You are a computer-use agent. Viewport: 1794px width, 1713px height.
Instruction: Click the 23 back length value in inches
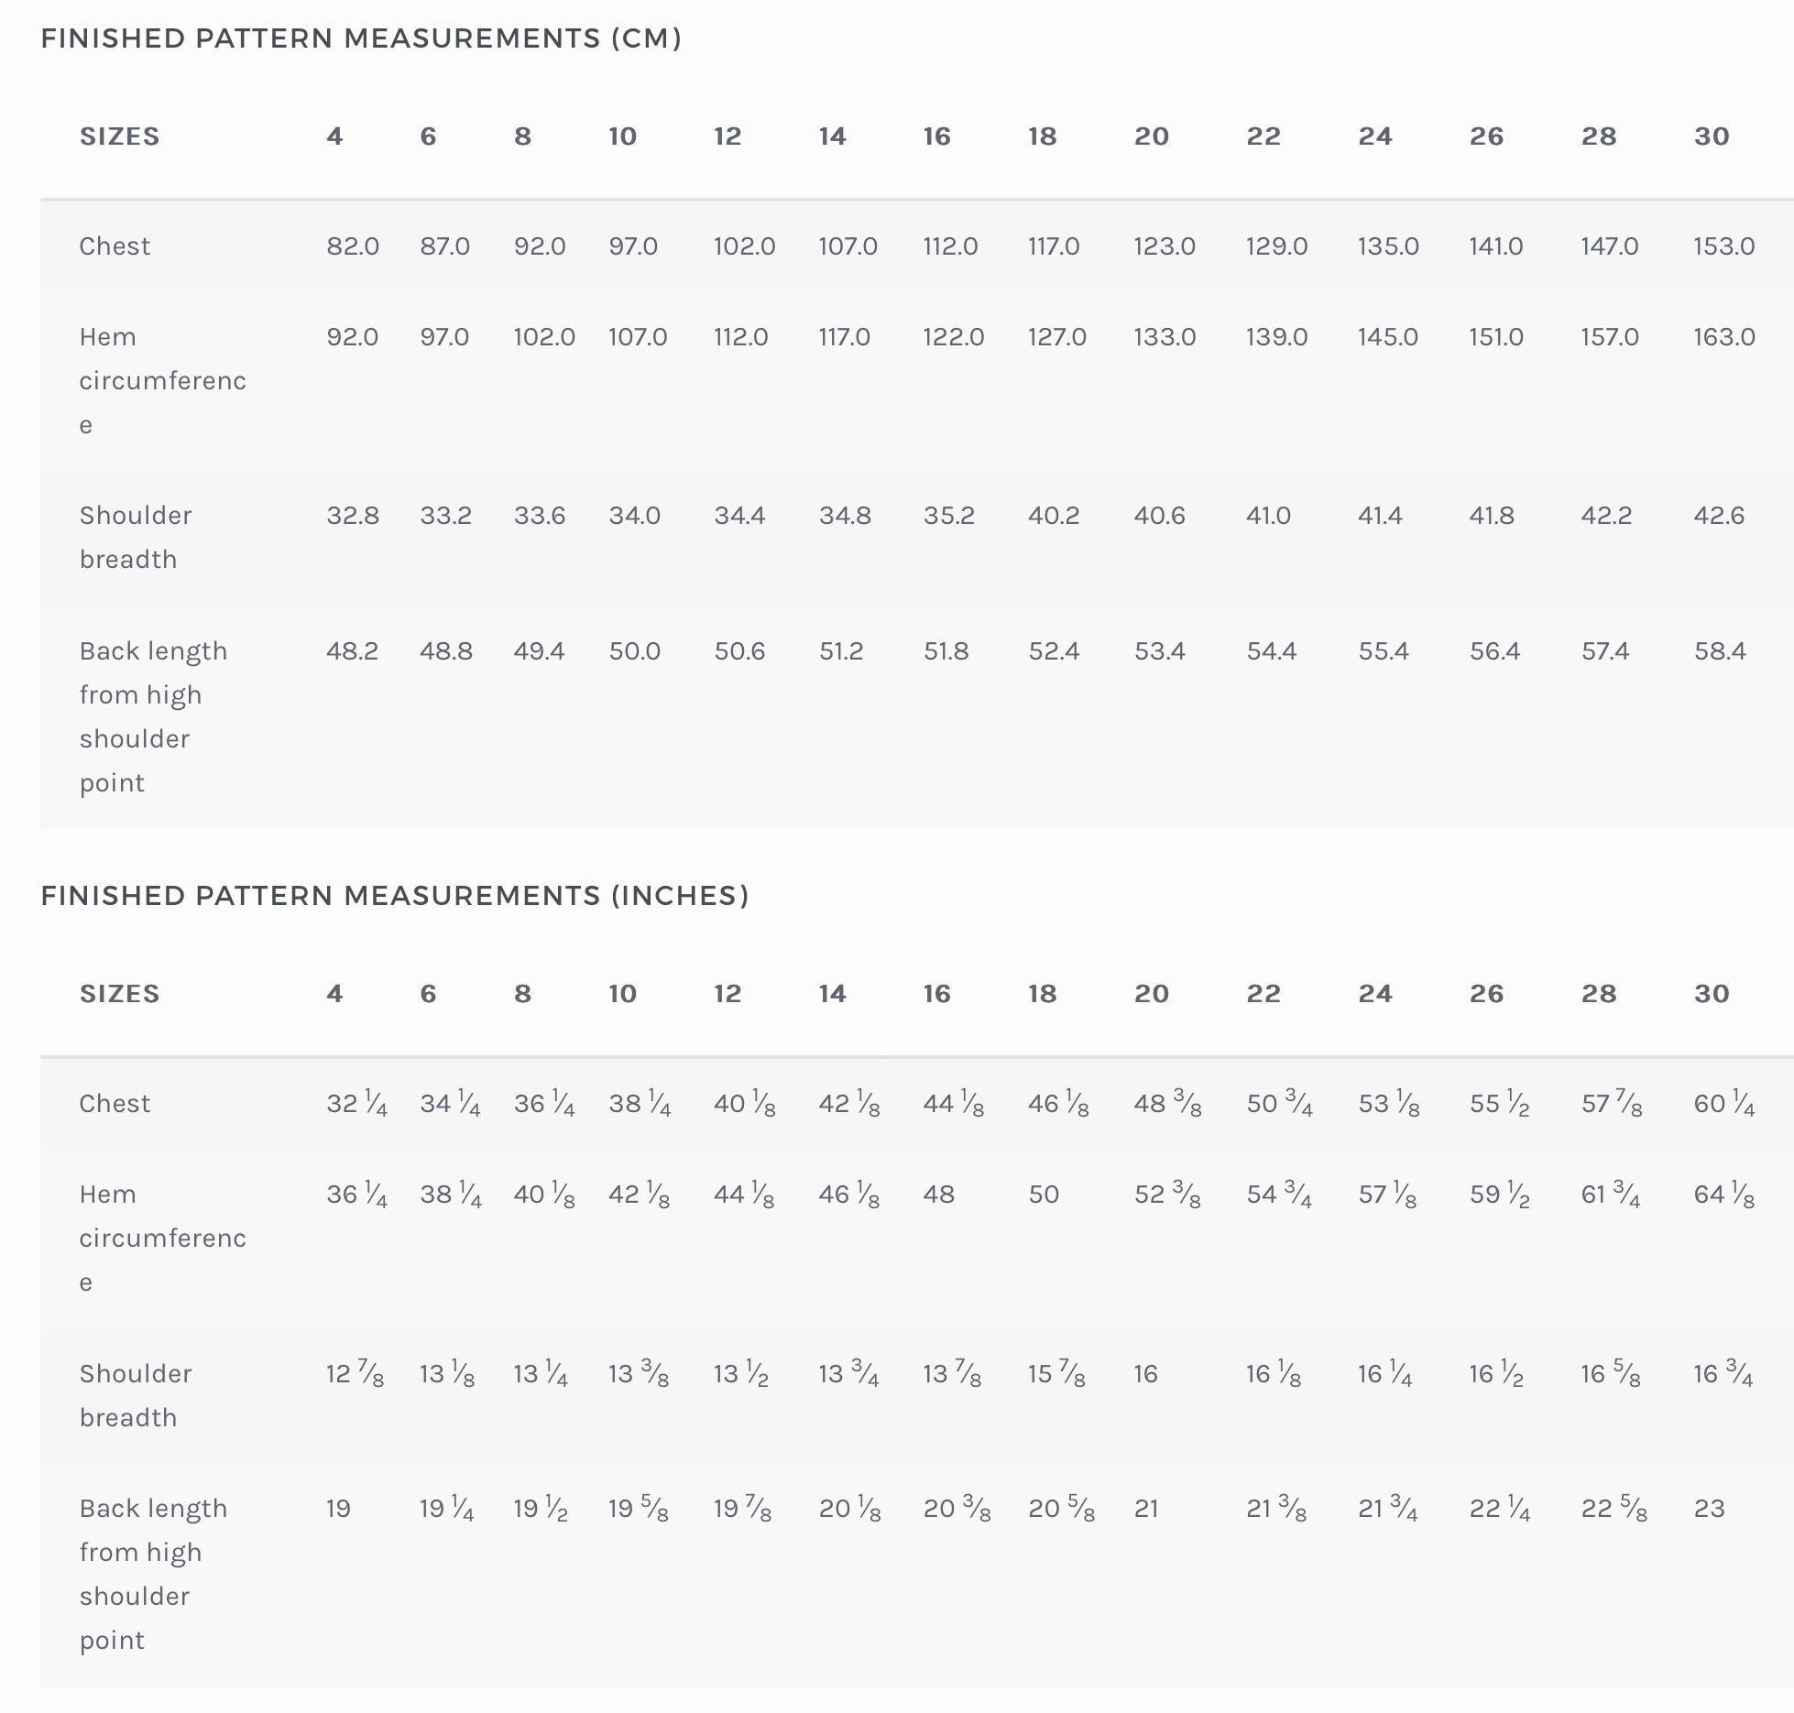[x=1709, y=1509]
